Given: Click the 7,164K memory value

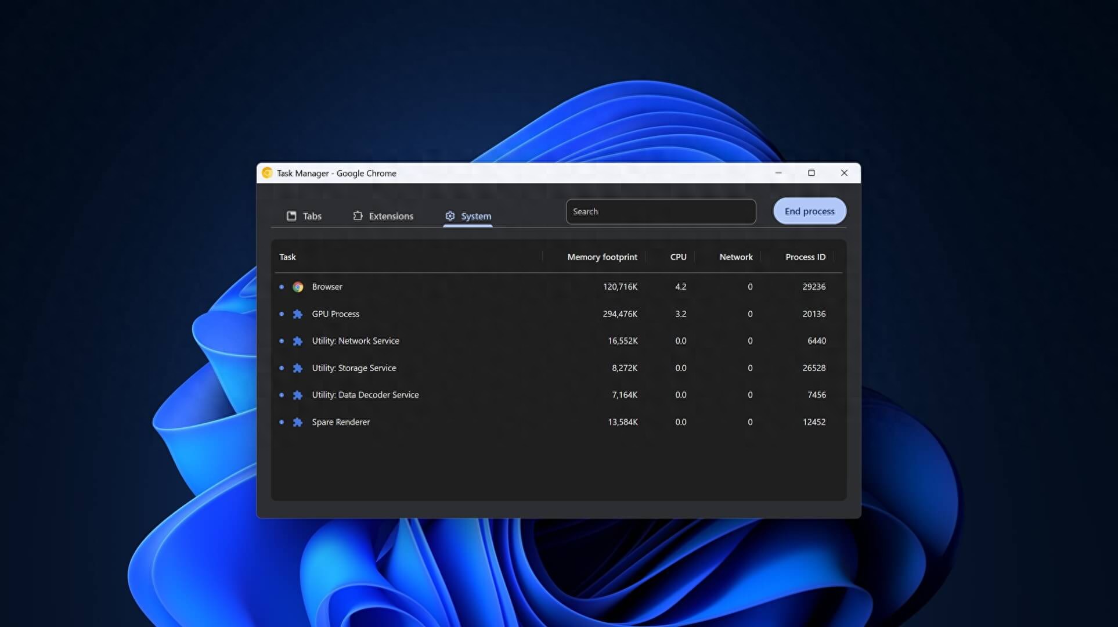Looking at the screenshot, I should click(x=625, y=395).
